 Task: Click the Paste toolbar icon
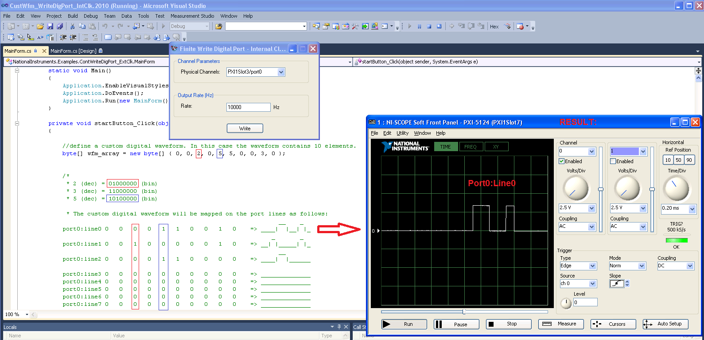[92, 26]
